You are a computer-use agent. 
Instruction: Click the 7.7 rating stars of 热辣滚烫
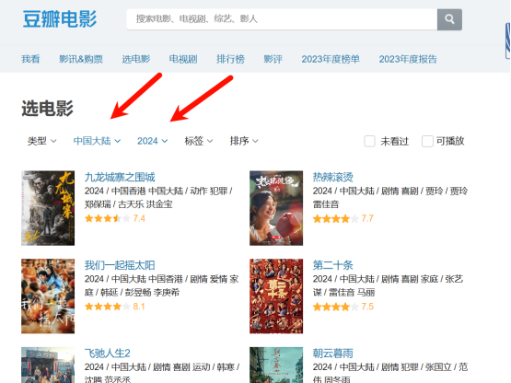336,218
